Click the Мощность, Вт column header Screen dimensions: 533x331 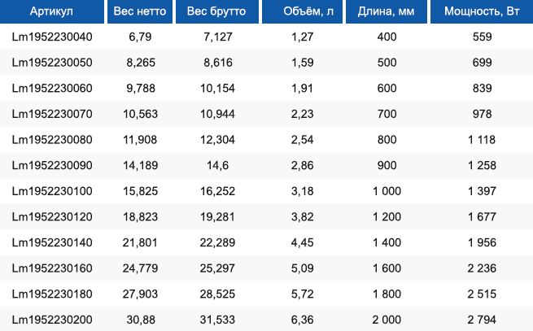482,11
